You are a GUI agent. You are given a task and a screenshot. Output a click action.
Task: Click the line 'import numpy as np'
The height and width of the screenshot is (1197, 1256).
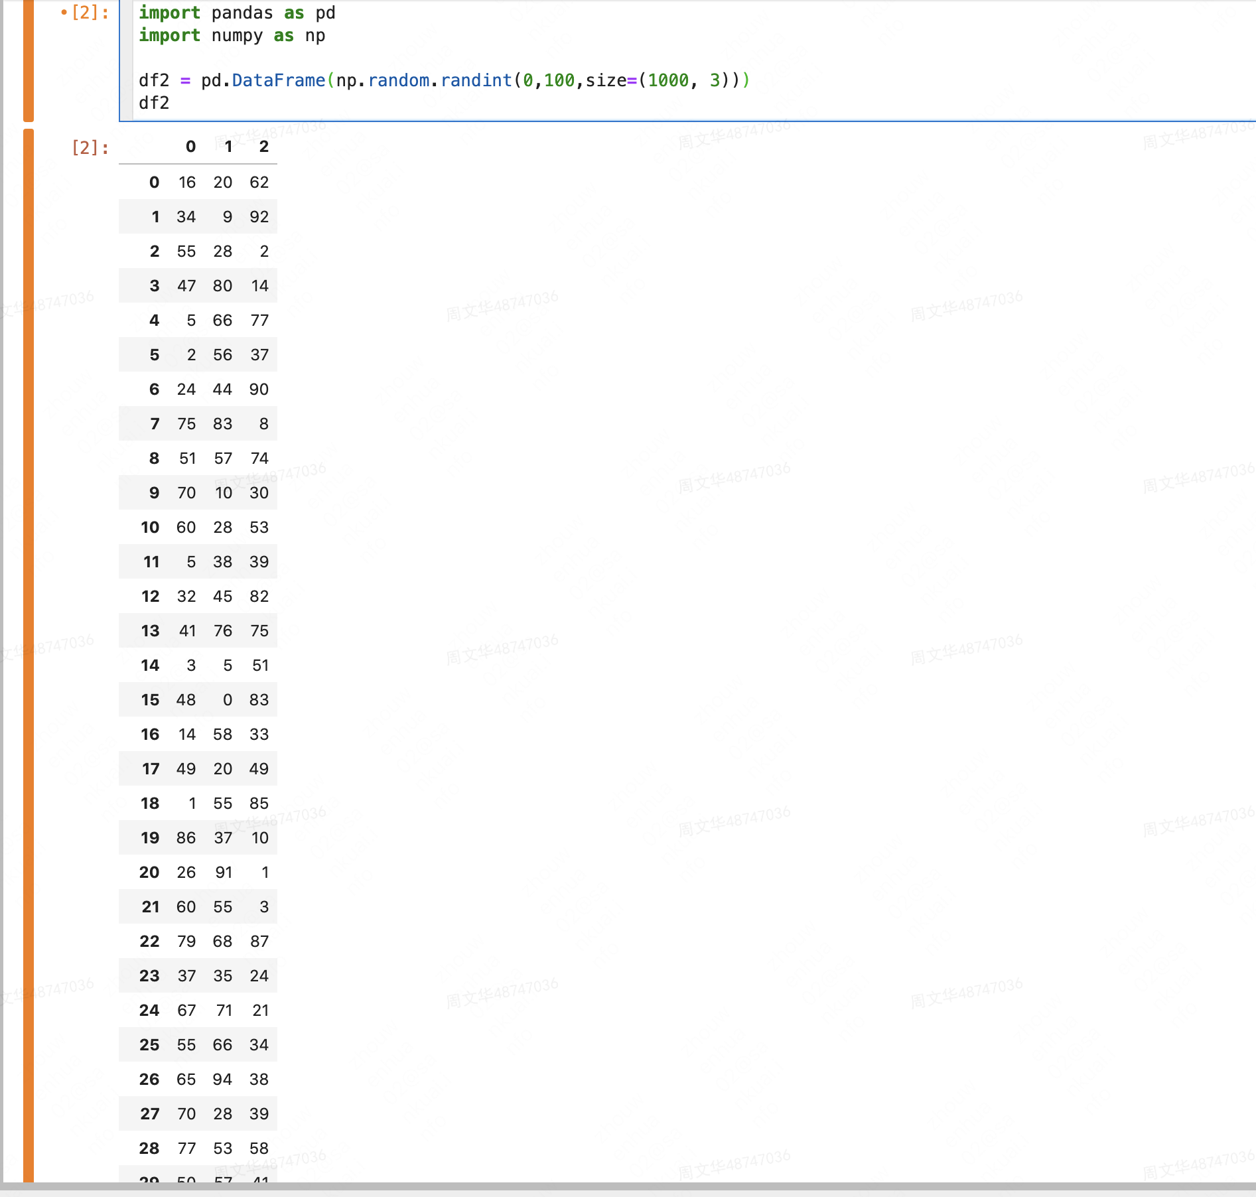[x=231, y=36]
